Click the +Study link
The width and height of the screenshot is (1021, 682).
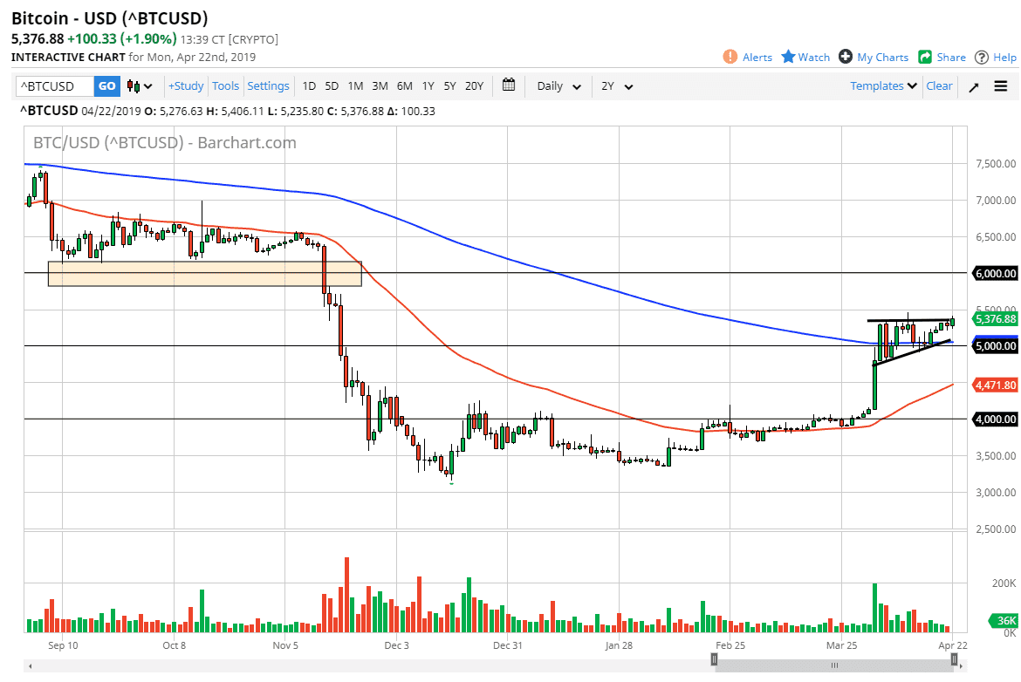(185, 86)
